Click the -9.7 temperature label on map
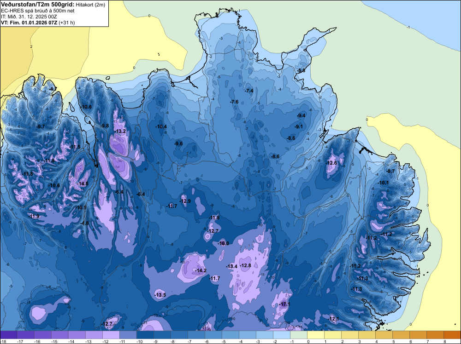This screenshot has height=344, width=461. [x=40, y=126]
